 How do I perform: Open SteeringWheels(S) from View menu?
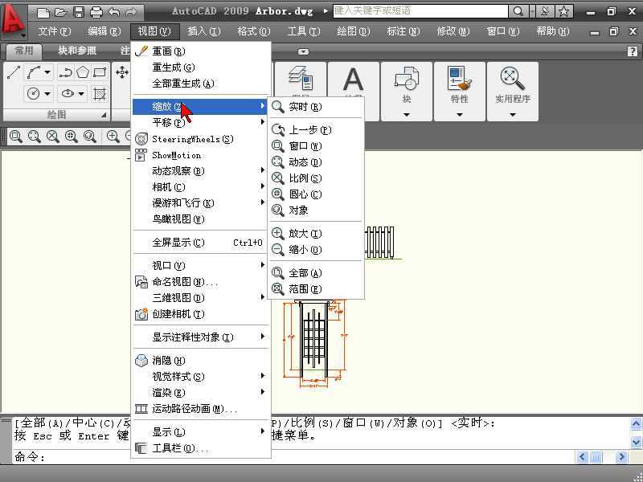(201, 139)
